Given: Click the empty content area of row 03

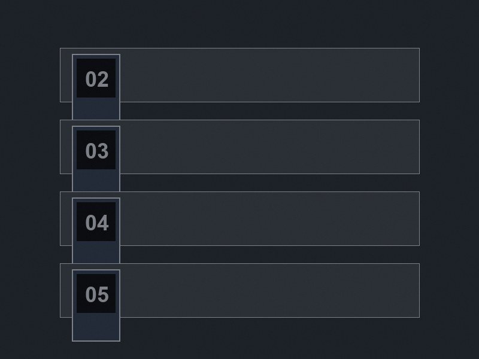Looking at the screenshot, I should coord(270,147).
